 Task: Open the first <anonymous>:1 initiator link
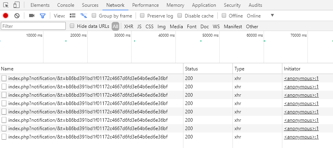pos(301,78)
